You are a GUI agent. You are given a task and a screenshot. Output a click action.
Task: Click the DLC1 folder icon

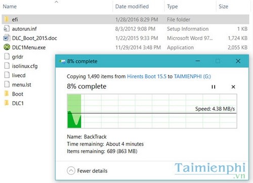[x=7, y=103]
